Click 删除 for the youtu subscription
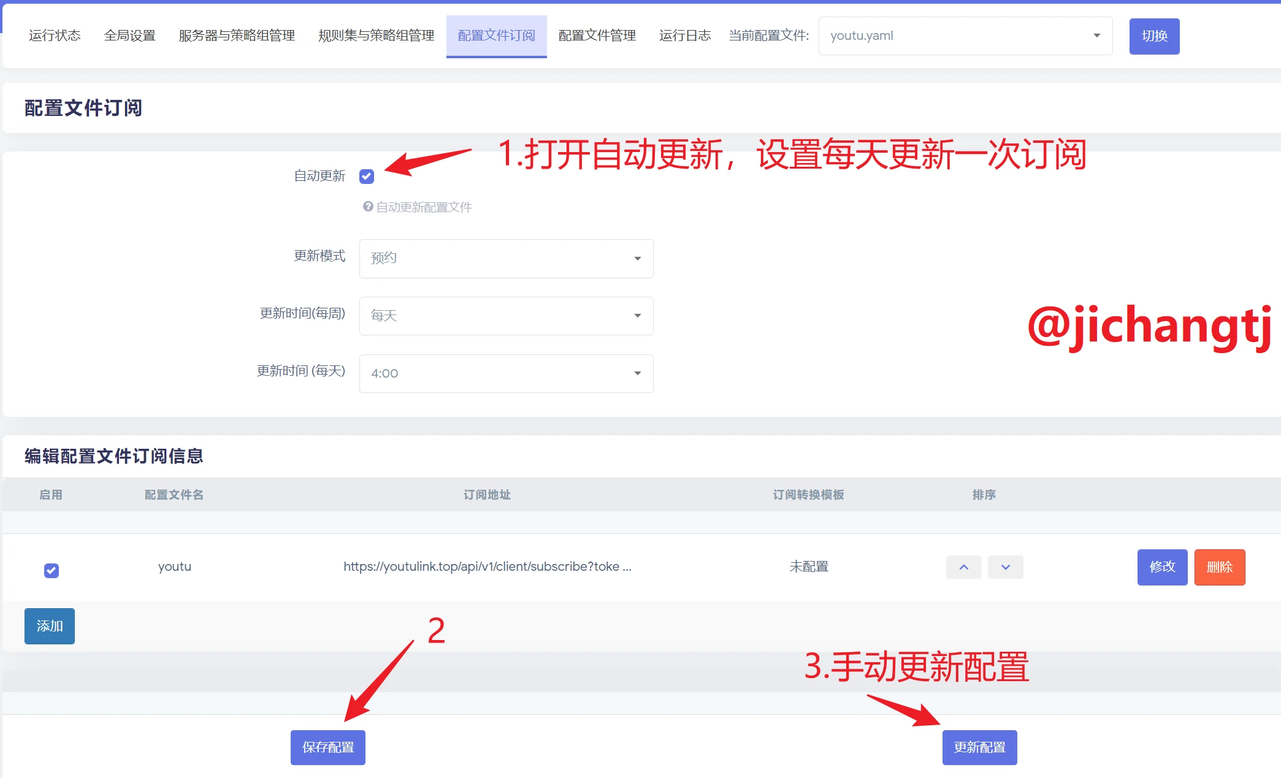 pyautogui.click(x=1219, y=567)
